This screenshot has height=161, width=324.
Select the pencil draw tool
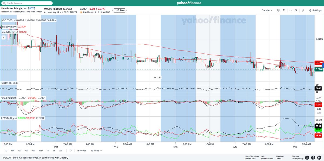pyautogui.click(x=303, y=10)
